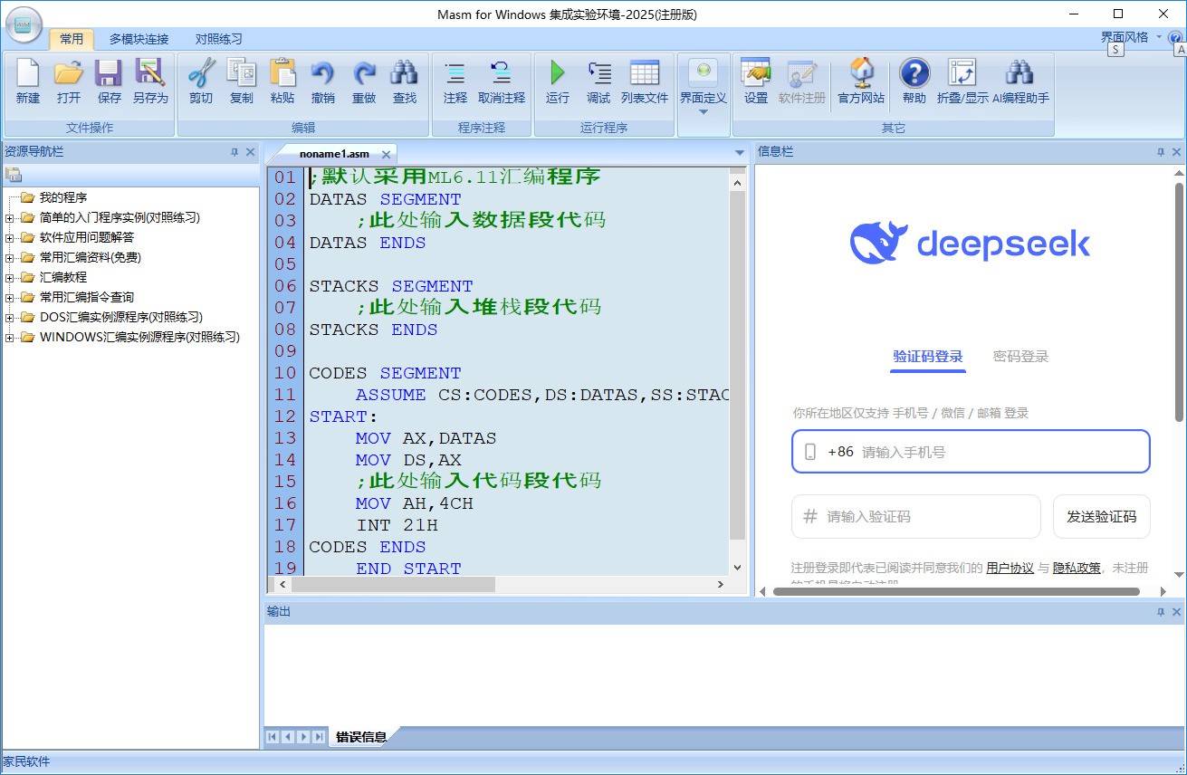The width and height of the screenshot is (1187, 775).
Task: Open the 调试 debugger tool
Action: 598,81
